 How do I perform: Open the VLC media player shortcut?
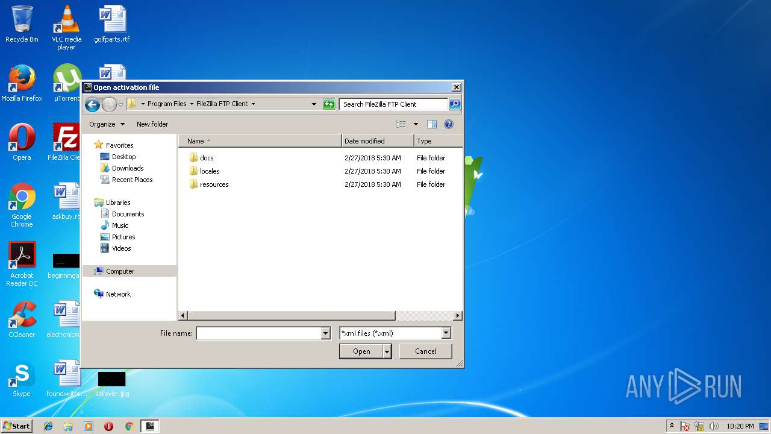66,28
